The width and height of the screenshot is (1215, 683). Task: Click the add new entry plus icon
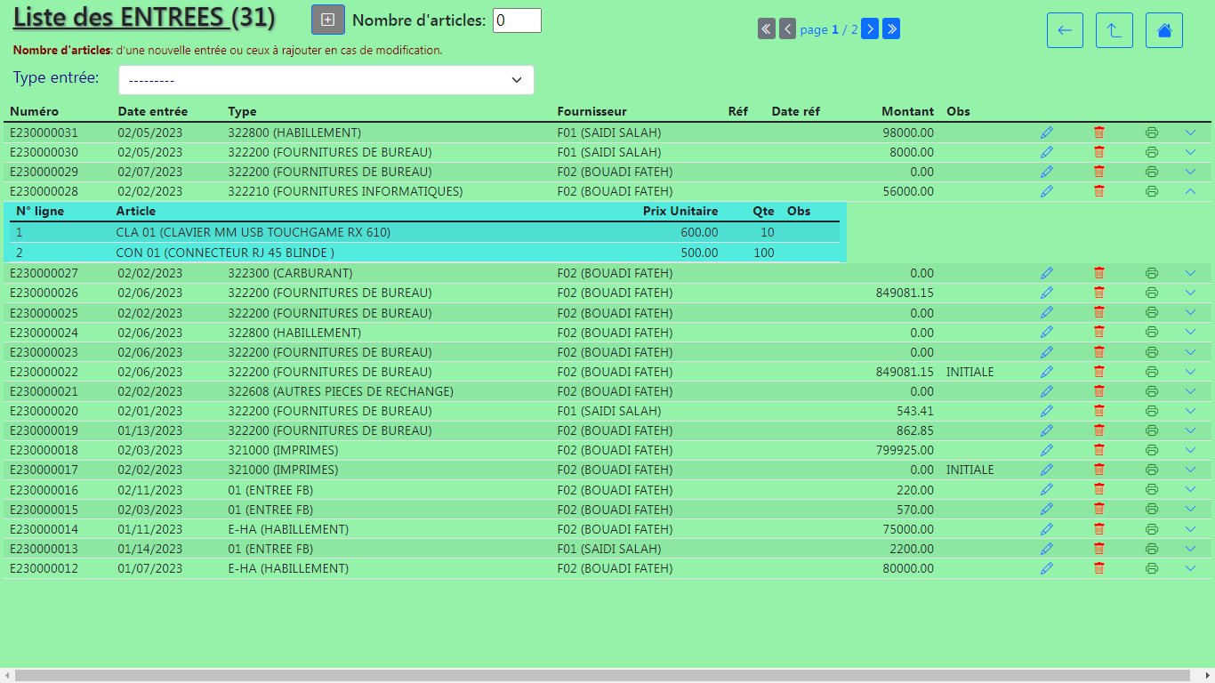pos(328,20)
